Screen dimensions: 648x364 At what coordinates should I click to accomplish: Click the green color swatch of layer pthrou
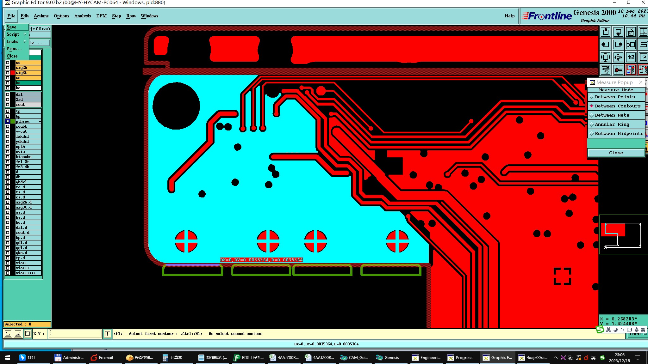[13, 121]
